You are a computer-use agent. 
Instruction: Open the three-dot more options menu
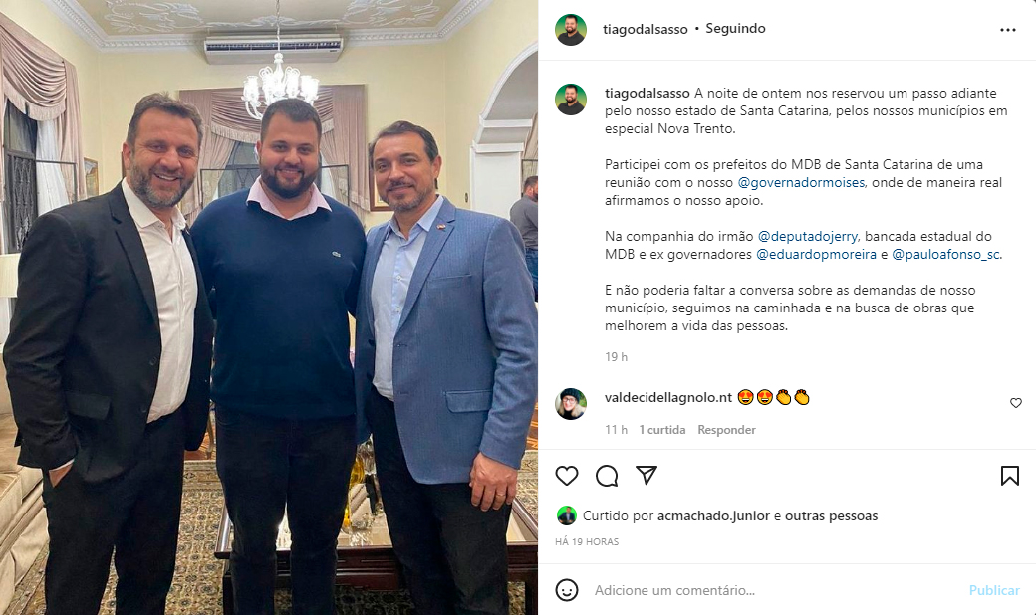(x=1007, y=30)
